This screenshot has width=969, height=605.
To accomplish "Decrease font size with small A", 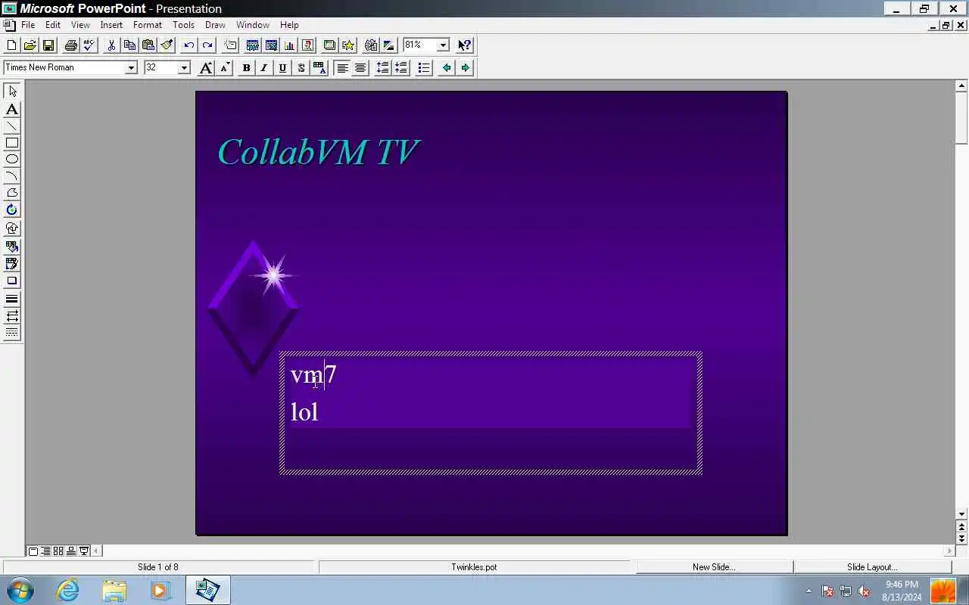I will (224, 68).
